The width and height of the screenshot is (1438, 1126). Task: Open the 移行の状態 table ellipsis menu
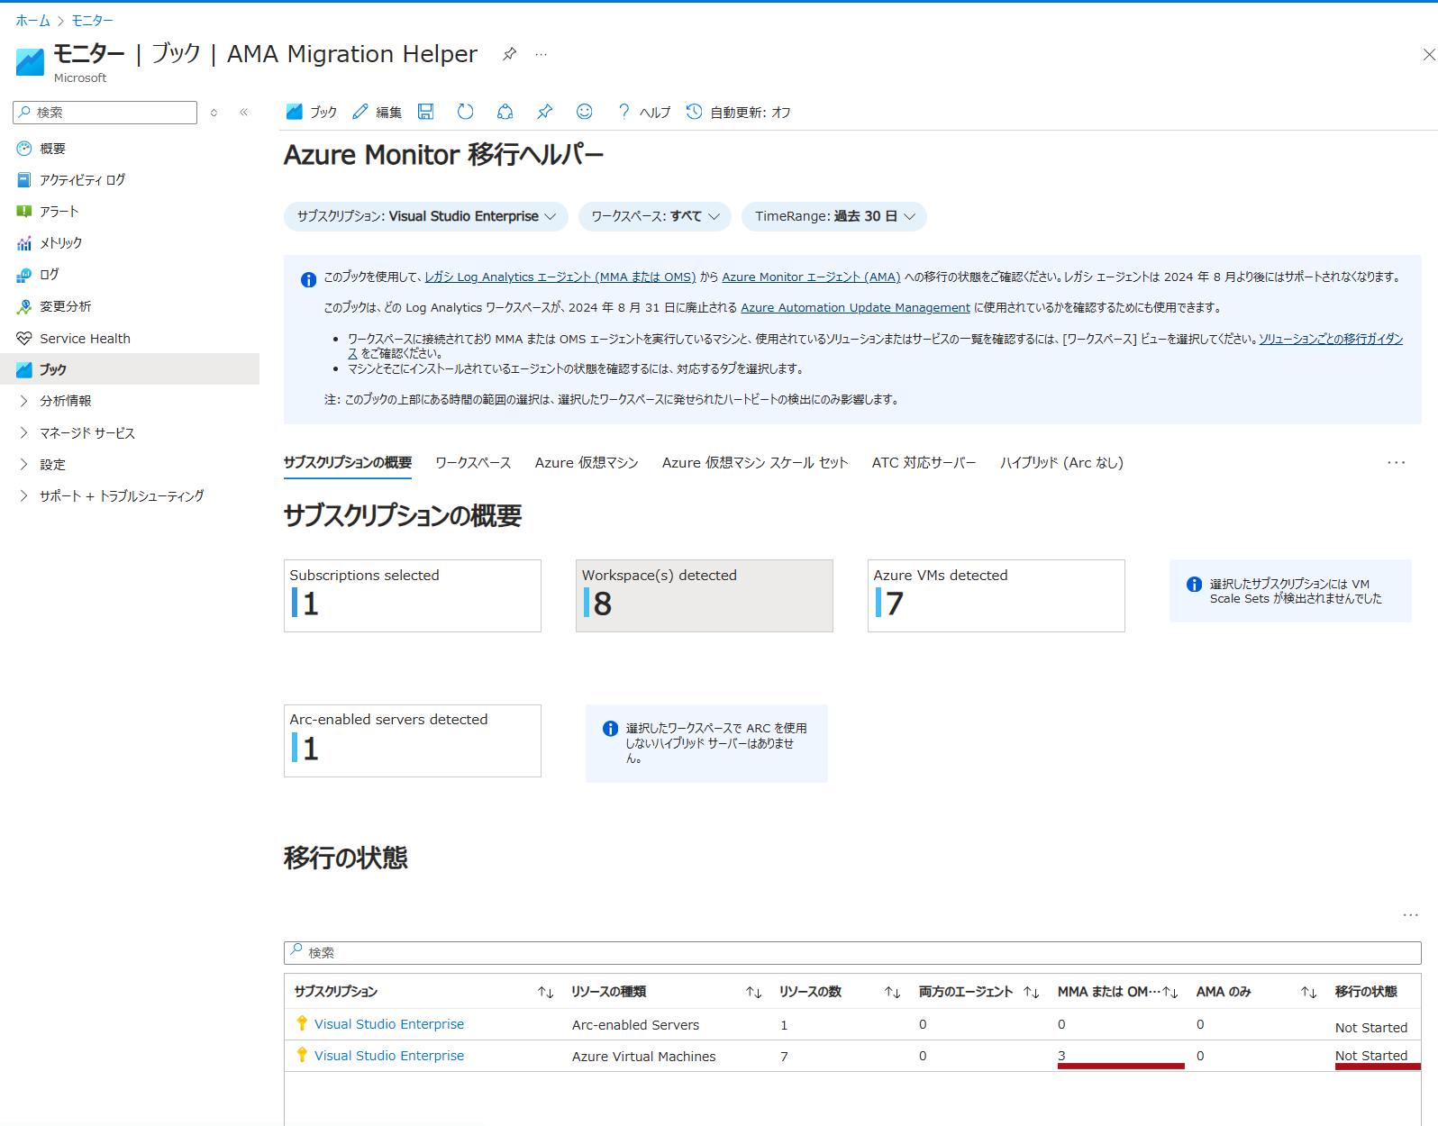(1411, 915)
